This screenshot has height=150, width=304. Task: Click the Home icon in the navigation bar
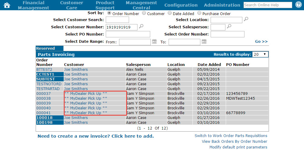[7, 5]
